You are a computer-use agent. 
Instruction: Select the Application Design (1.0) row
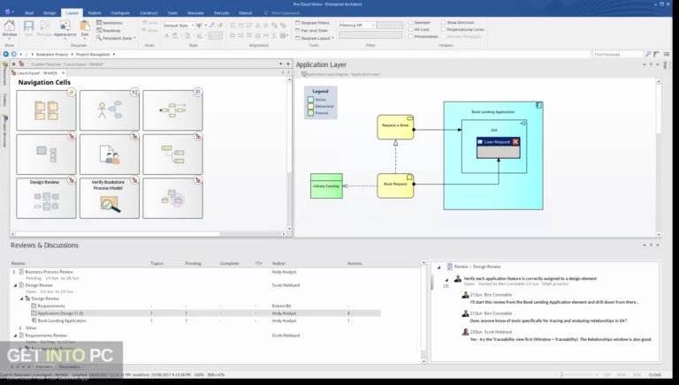(195, 313)
